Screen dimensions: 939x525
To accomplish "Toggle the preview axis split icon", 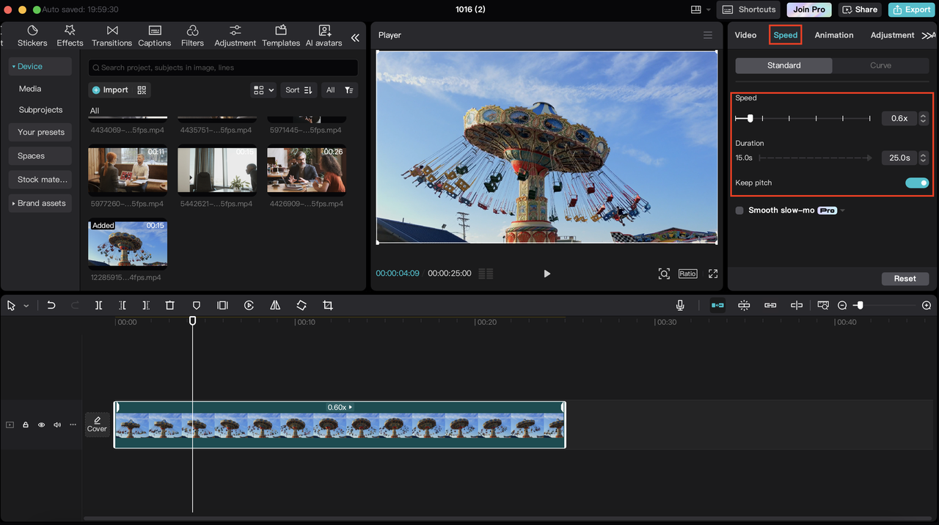I will [797, 305].
